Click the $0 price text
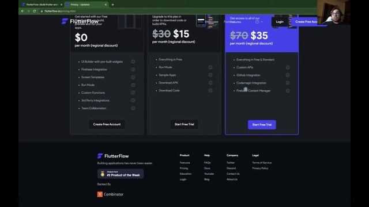Viewport: 369px width, 207px height. (81, 37)
